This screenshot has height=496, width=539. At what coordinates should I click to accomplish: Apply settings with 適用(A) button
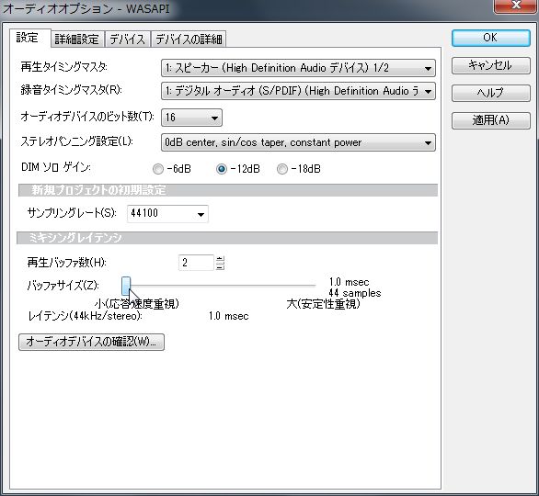tap(490, 120)
